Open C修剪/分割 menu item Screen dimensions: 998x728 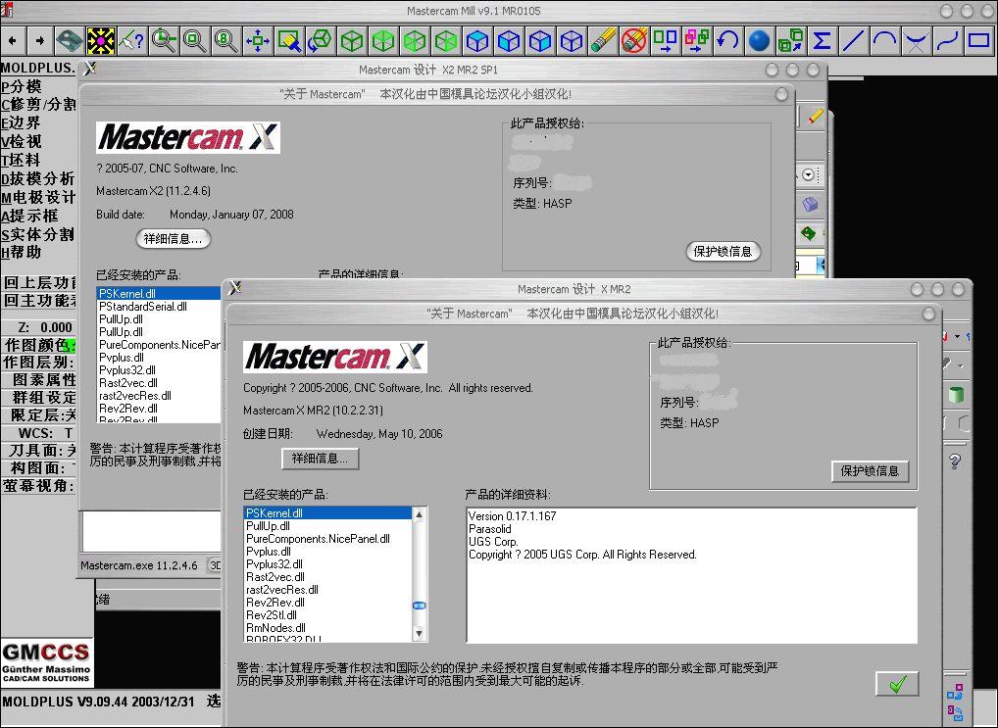pos(38,105)
